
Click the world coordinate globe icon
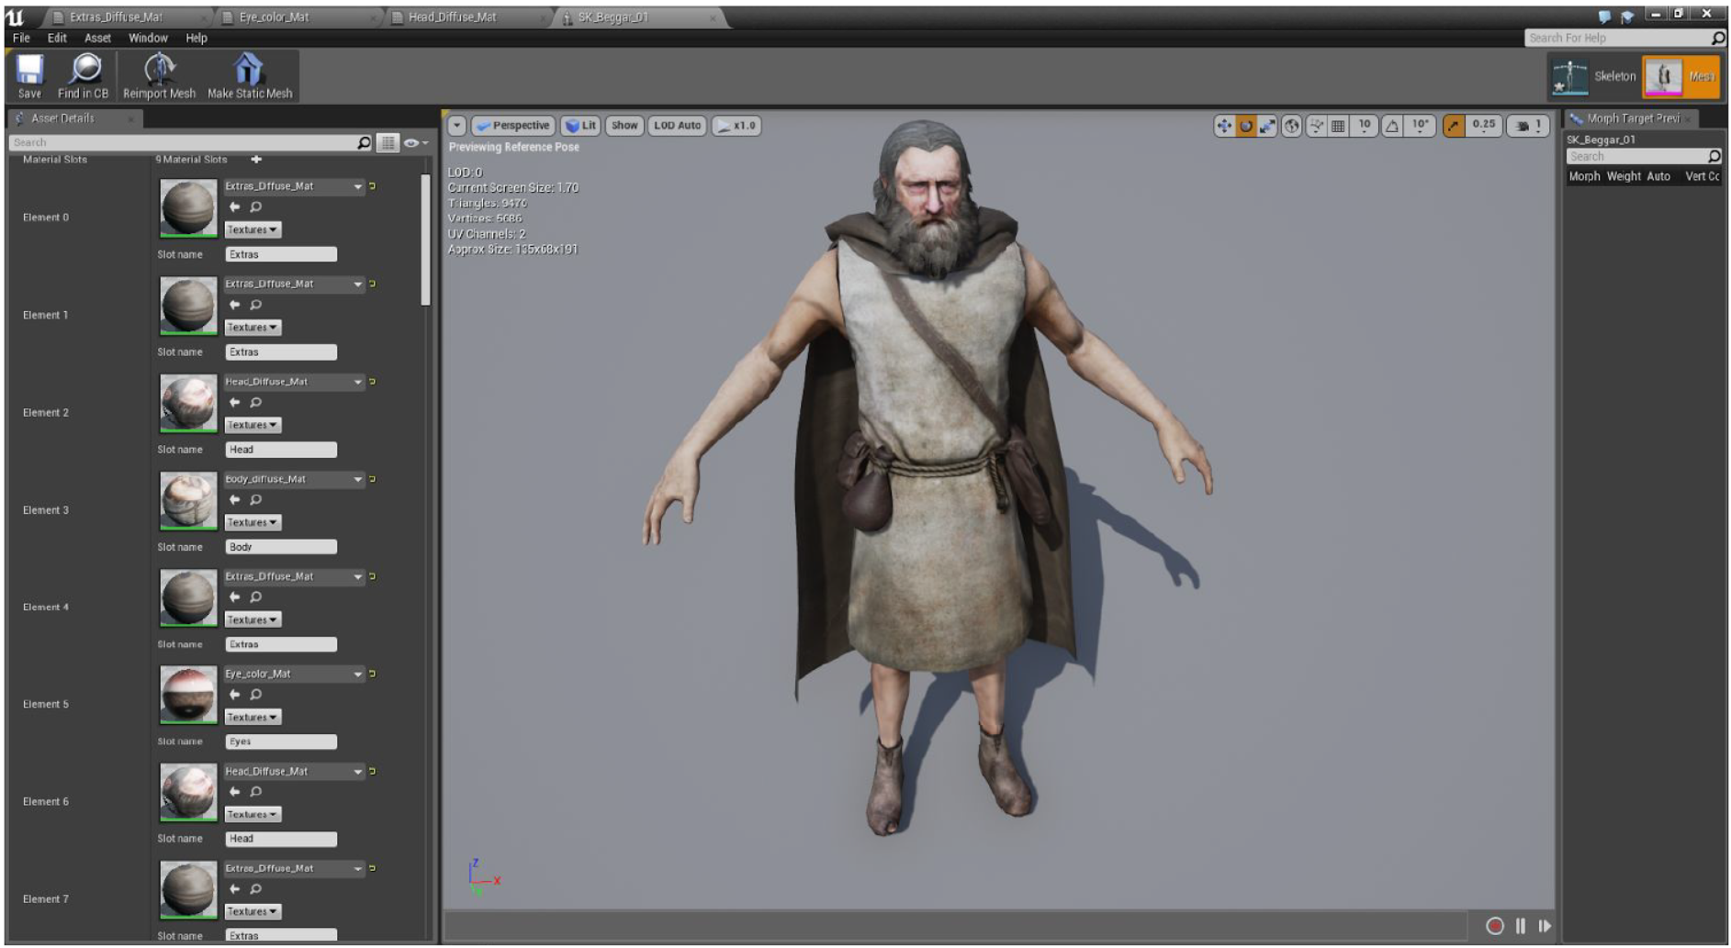(1292, 127)
